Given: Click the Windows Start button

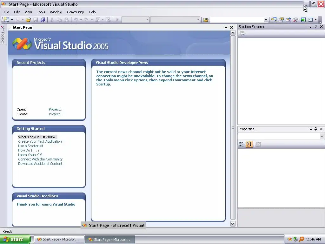Looking at the screenshot, I should coord(15,240).
